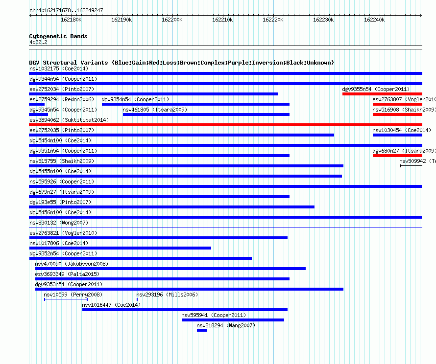Click the right arrow end of ruler
Image resolution: width=436 pixels, height=364 pixels.
[x=421, y=15]
